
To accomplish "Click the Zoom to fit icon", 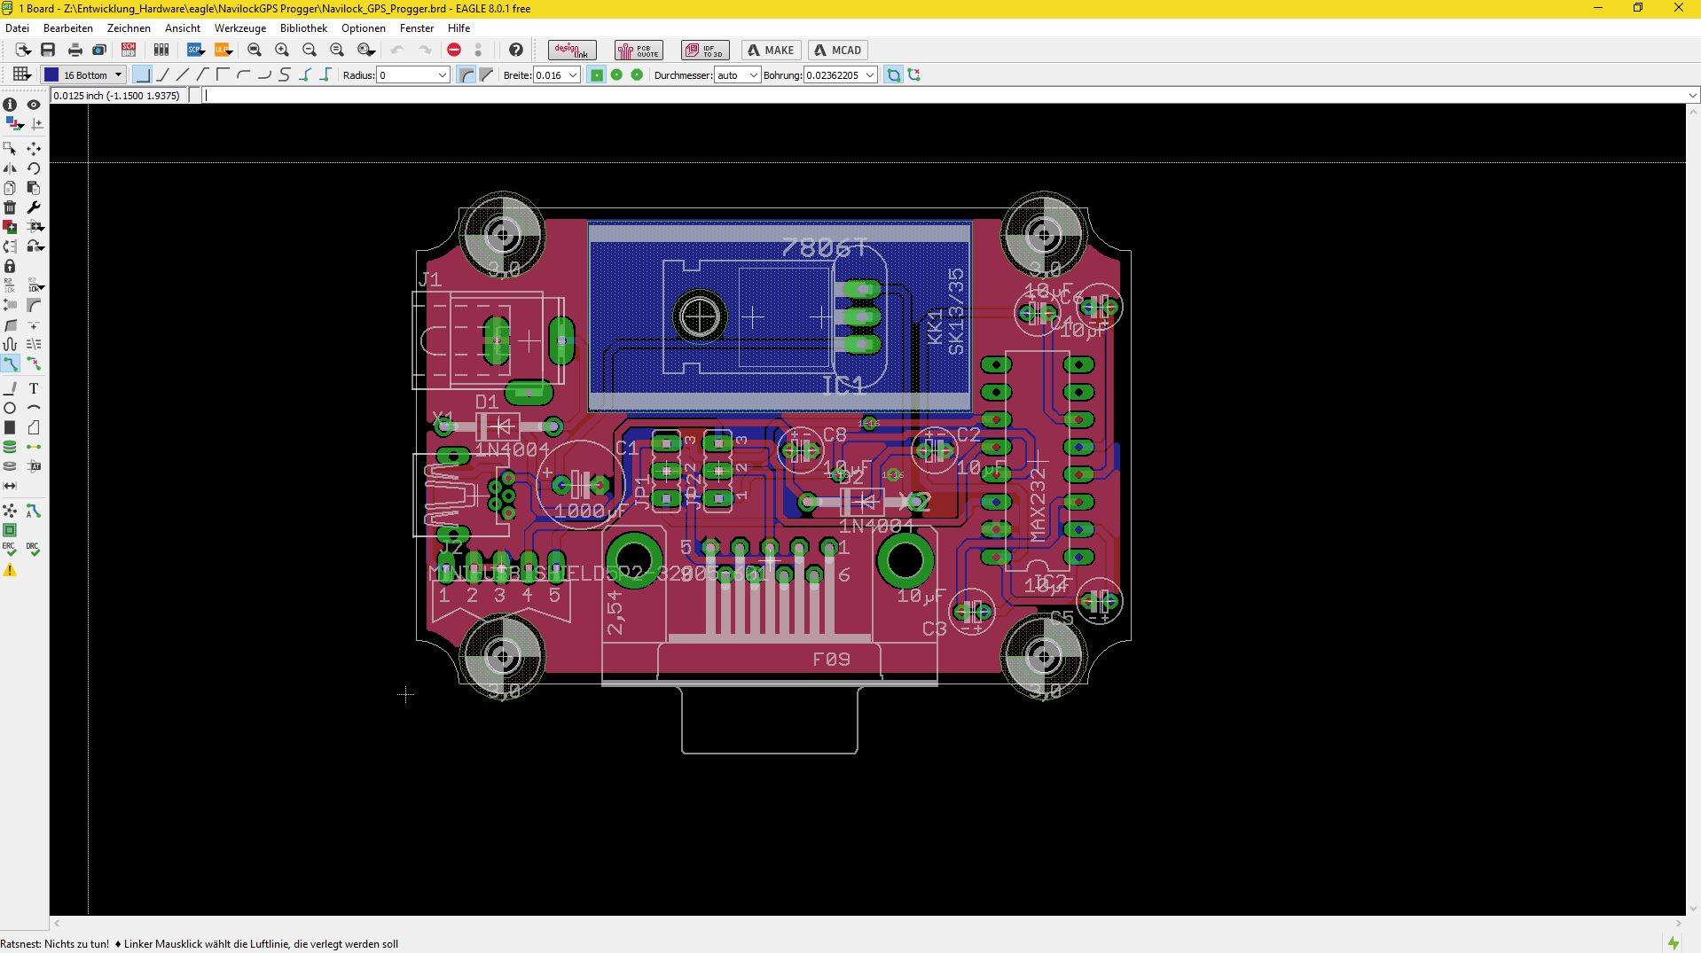I will coord(255,51).
